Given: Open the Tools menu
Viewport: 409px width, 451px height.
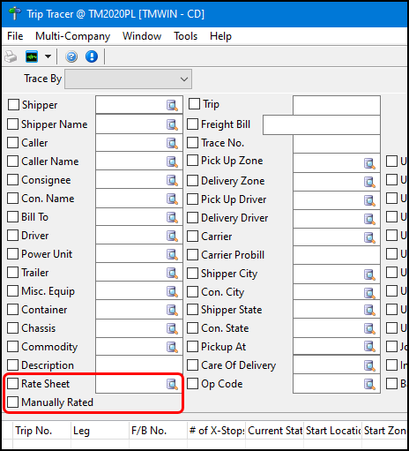Looking at the screenshot, I should 185,36.
